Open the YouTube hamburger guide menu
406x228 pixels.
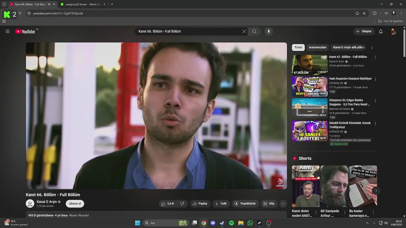[x=8, y=31]
